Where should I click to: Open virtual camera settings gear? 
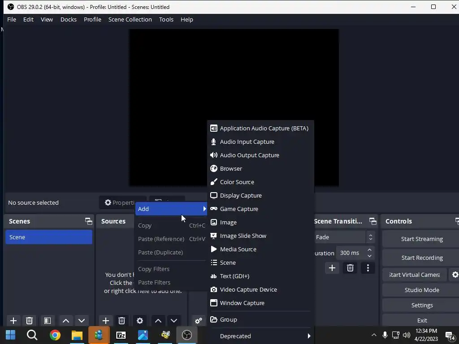pyautogui.click(x=455, y=275)
